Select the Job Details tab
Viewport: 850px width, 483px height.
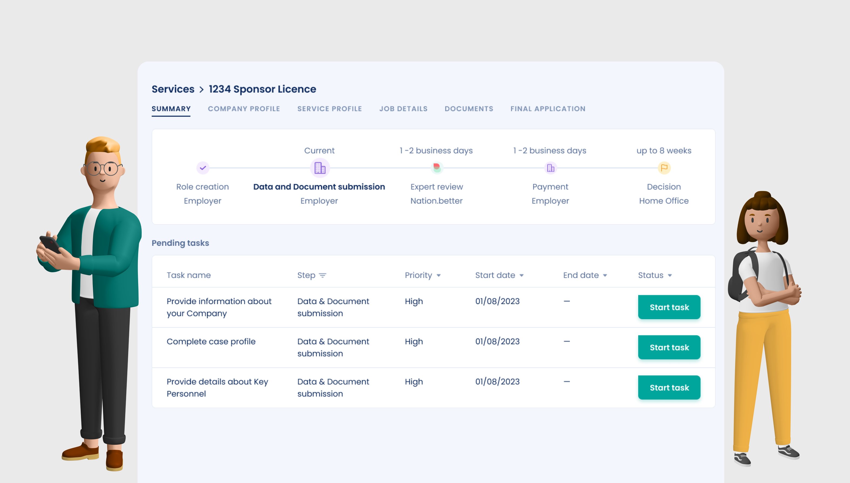tap(403, 109)
